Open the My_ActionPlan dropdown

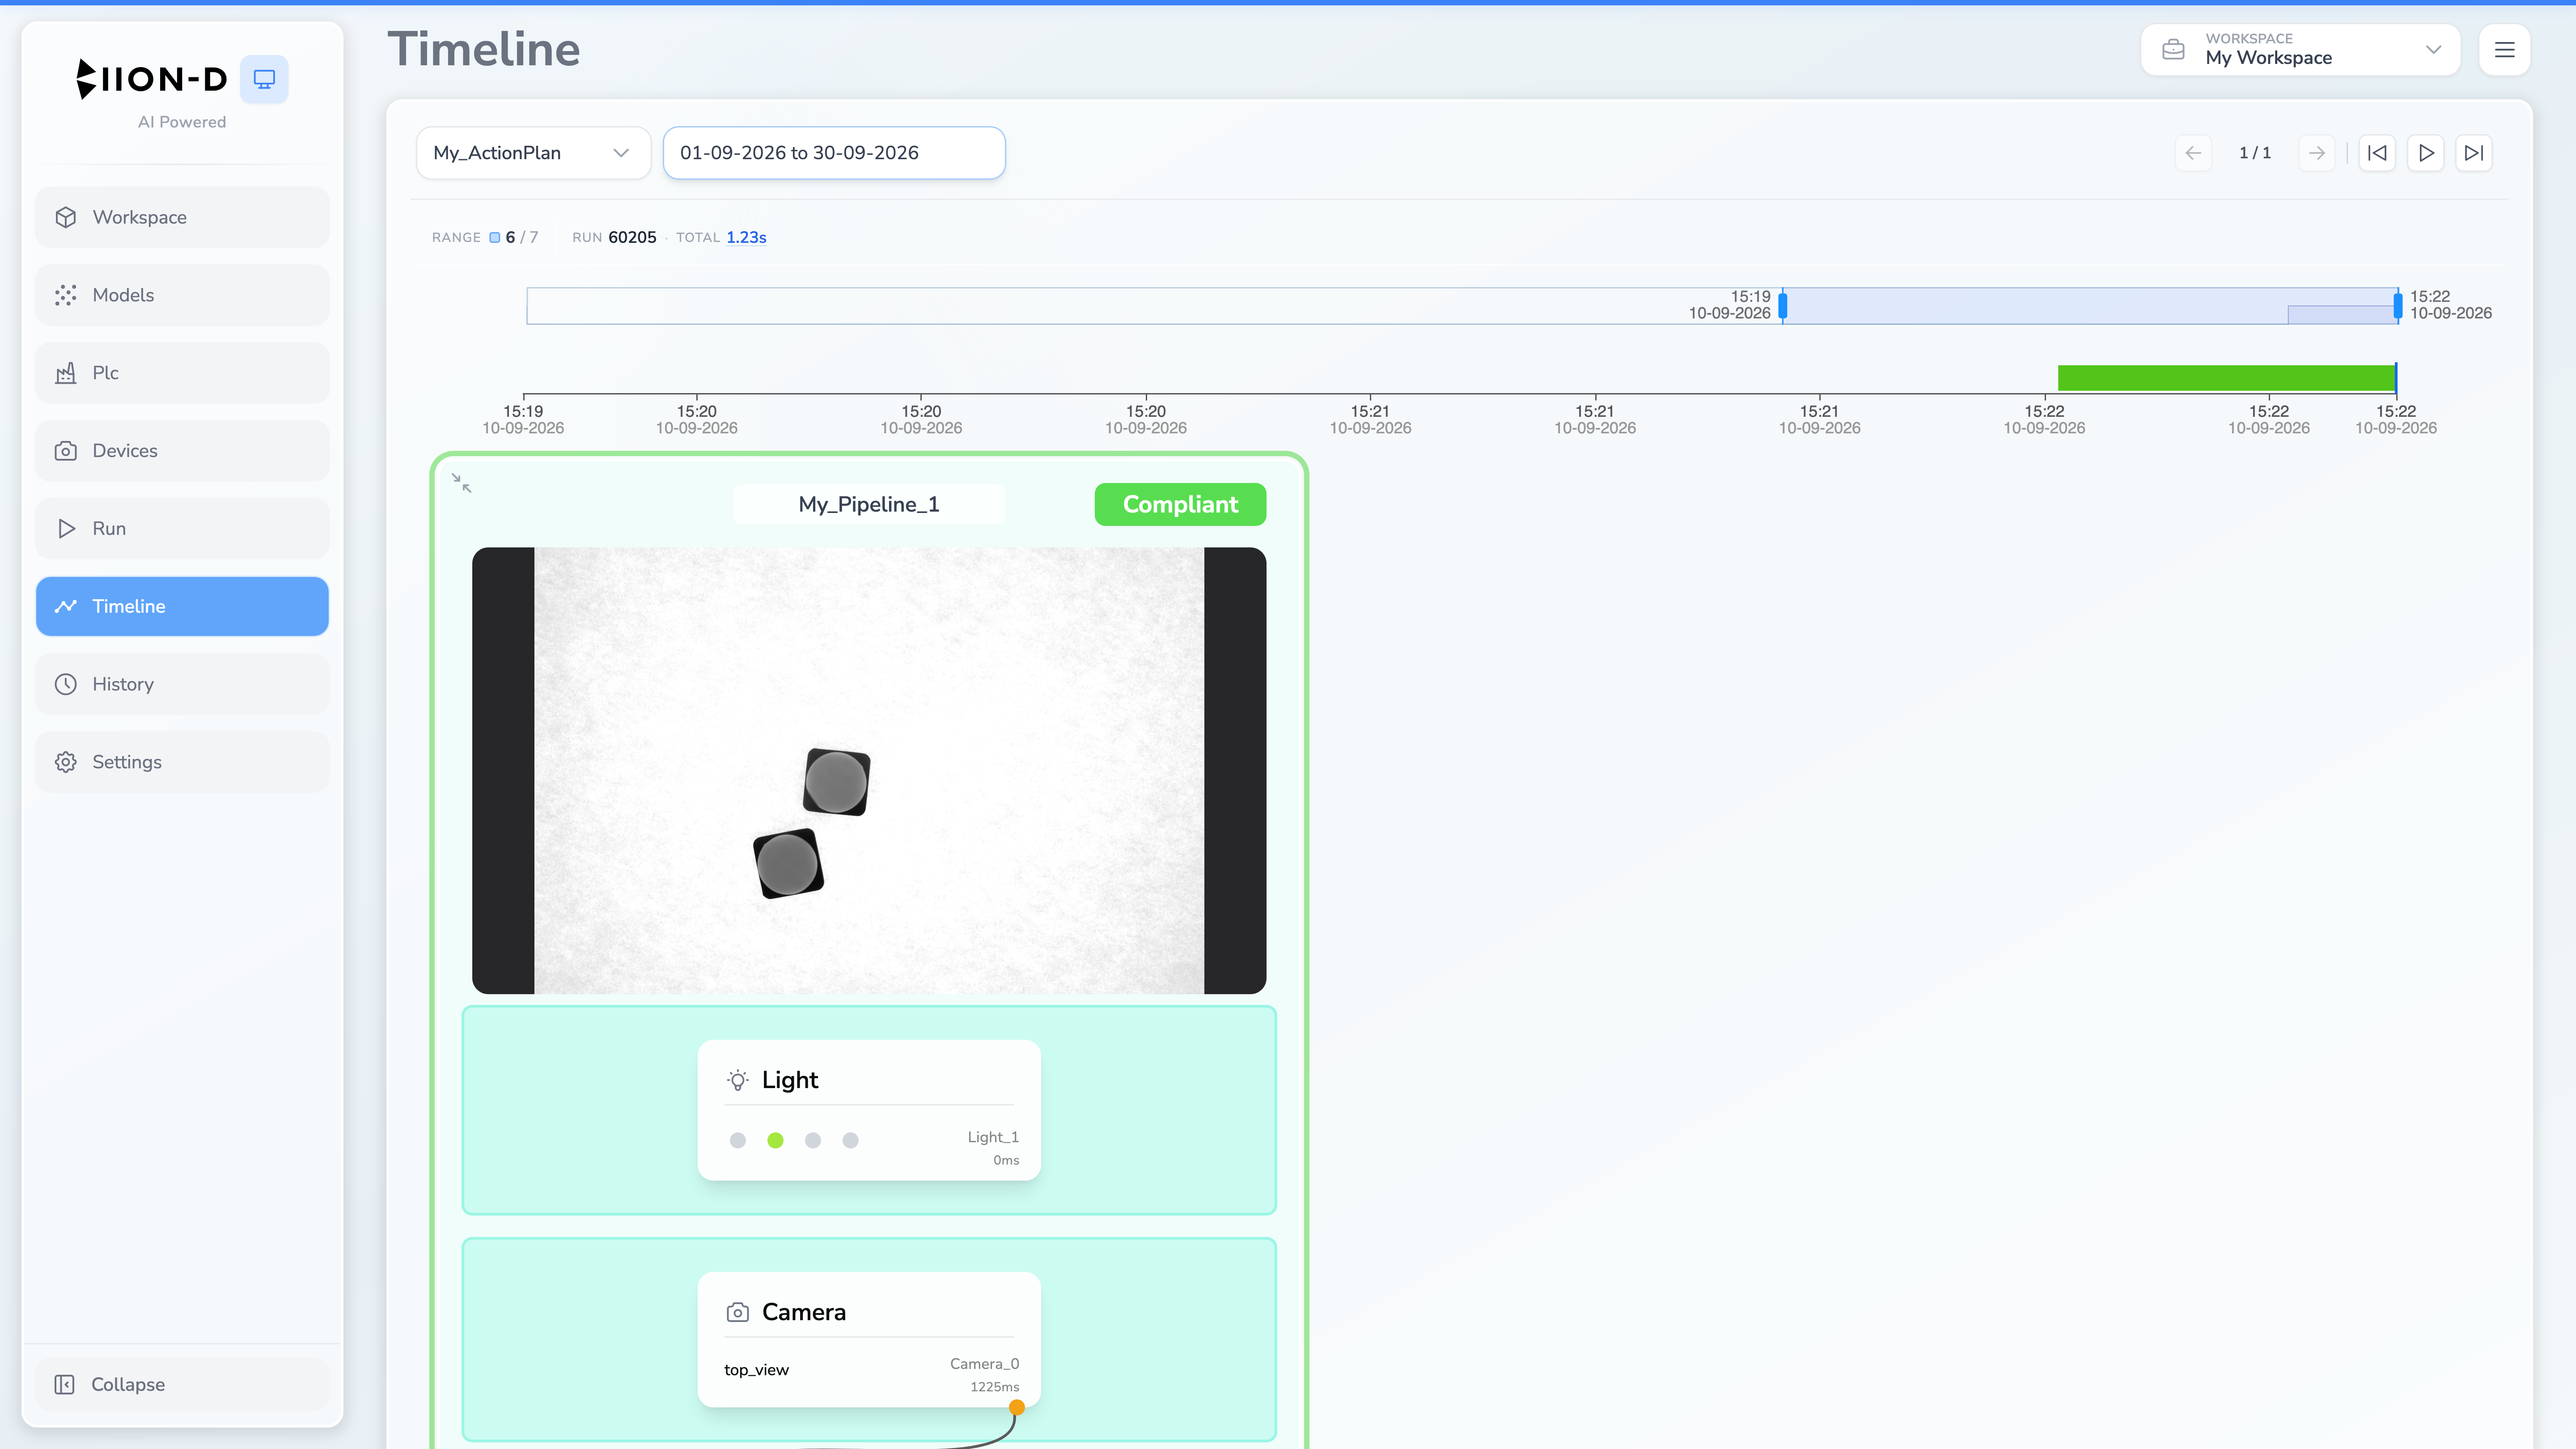click(533, 153)
